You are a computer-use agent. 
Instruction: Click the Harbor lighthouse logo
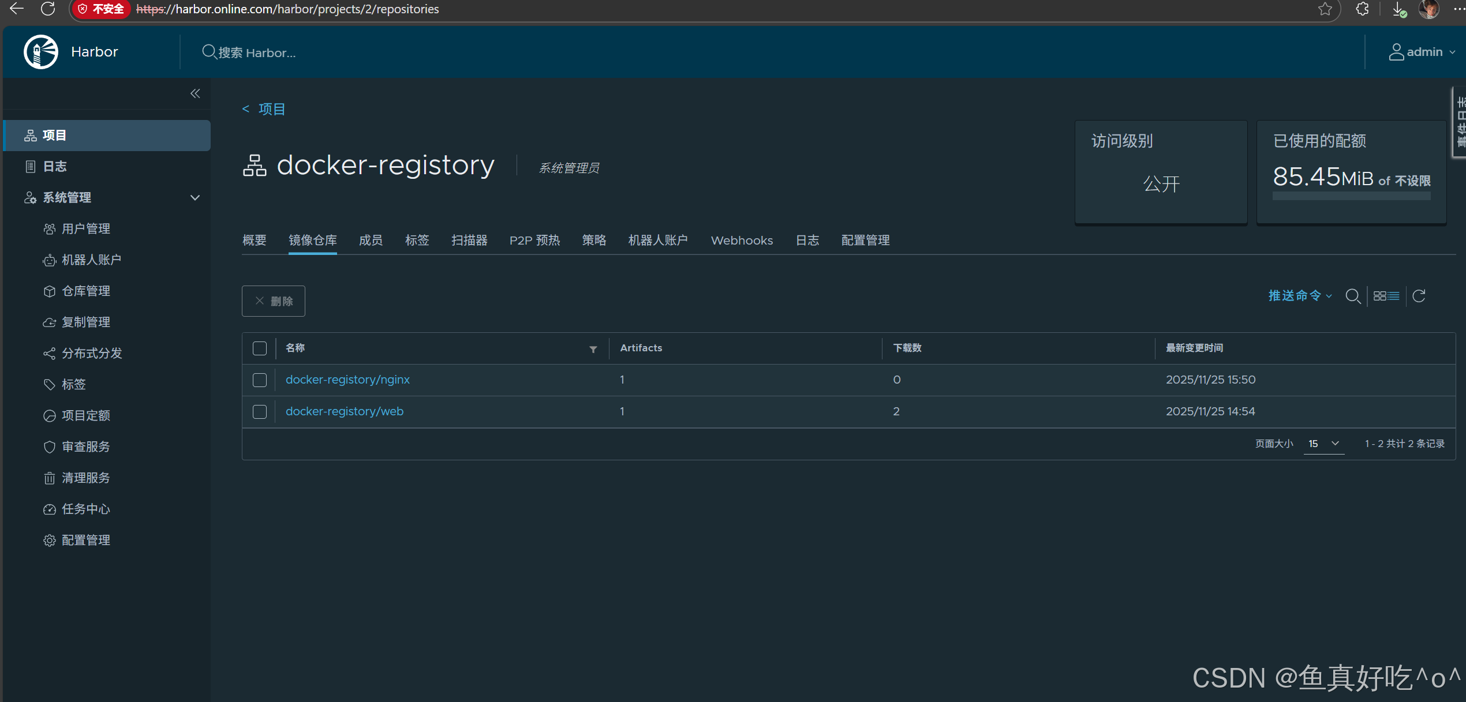pos(41,52)
